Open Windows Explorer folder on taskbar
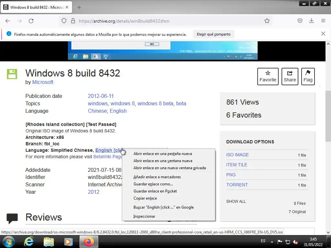This screenshot has height=248, width=331. point(49,242)
